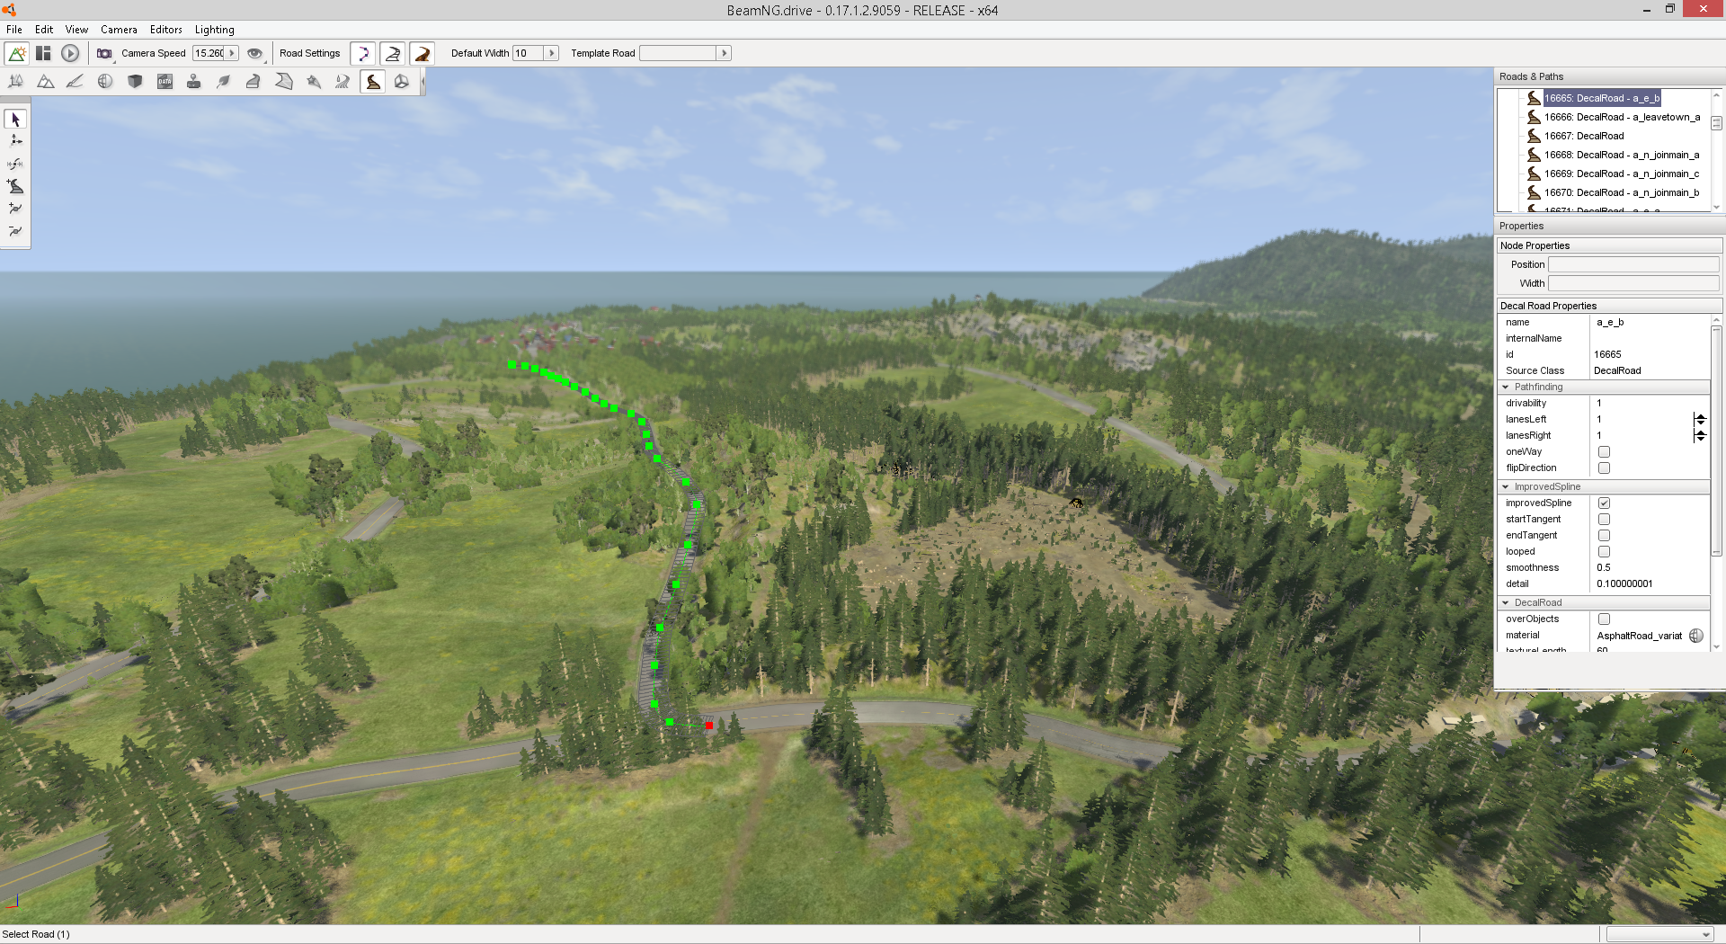
Task: Select the Forest Editor tree icon
Action: click(x=15, y=82)
